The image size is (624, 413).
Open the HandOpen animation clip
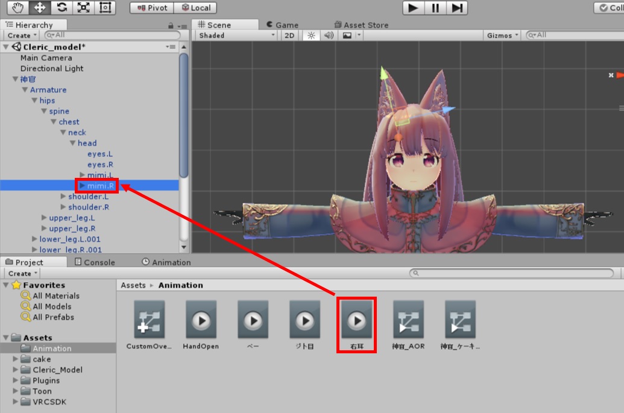(x=201, y=320)
